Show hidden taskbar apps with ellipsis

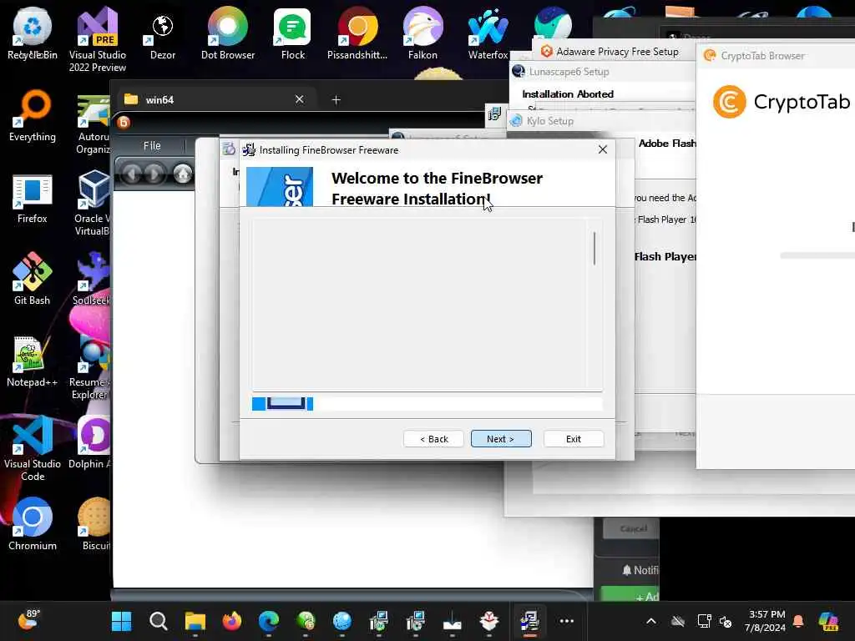tap(567, 621)
